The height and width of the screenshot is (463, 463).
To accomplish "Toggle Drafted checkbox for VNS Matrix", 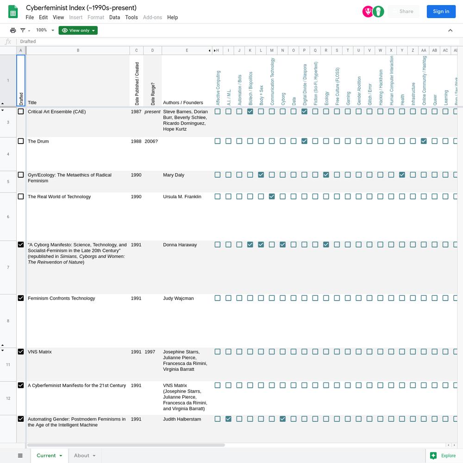I will tap(21, 351).
